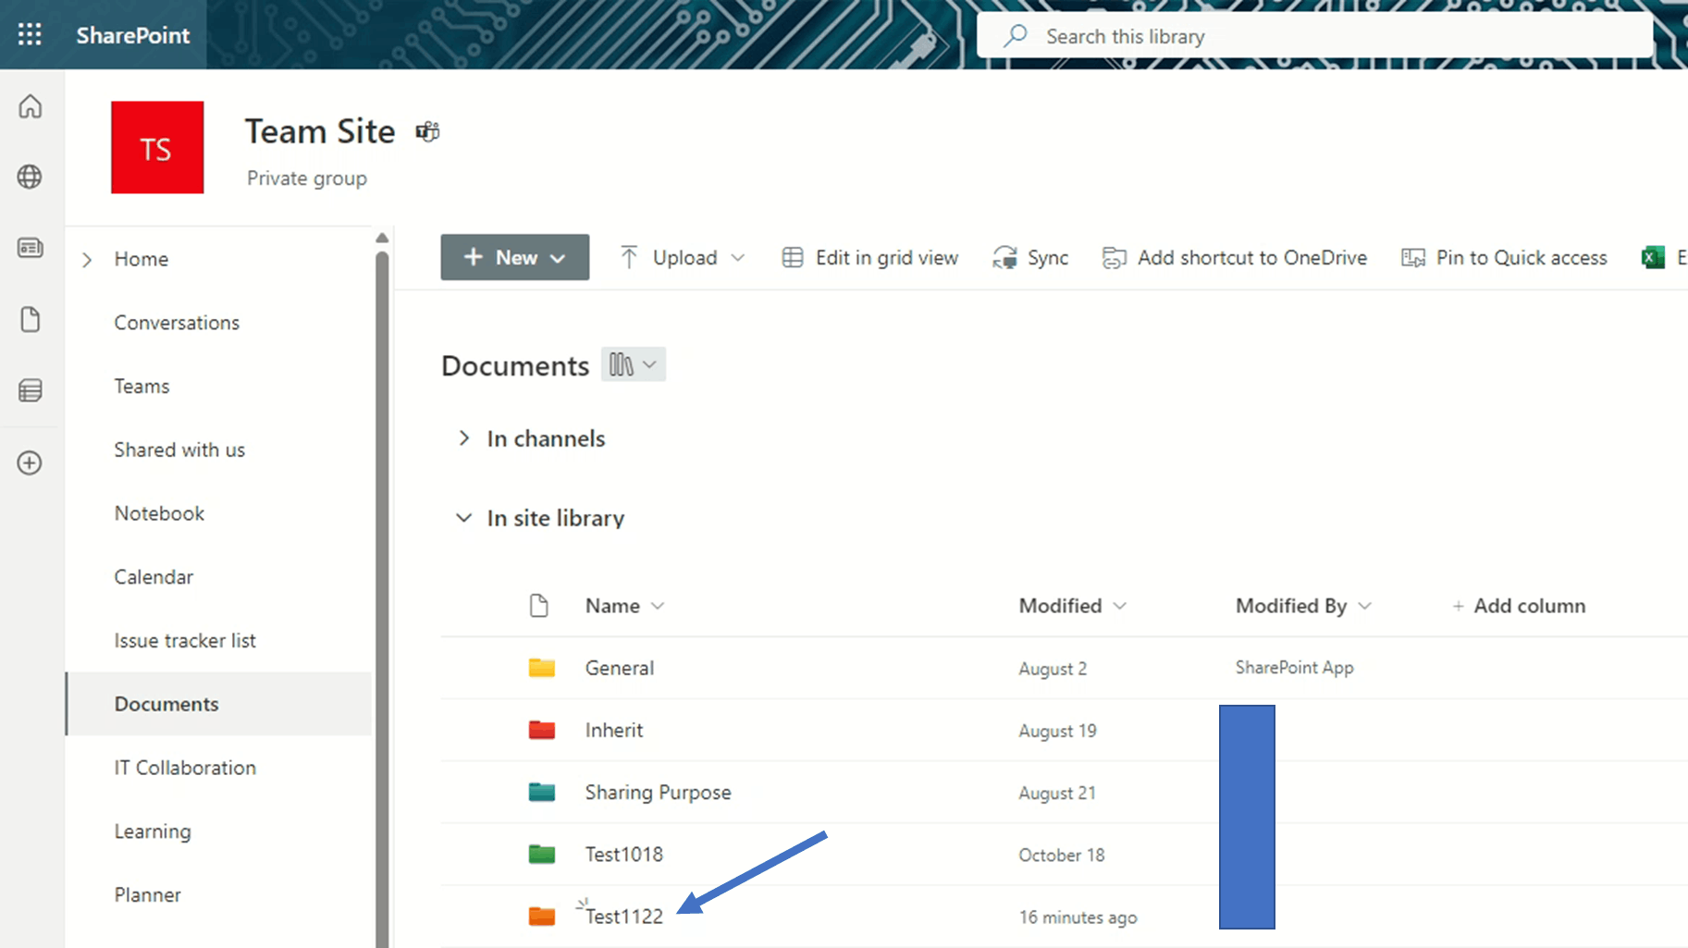This screenshot has width=1688, height=948.
Task: Click the red TS site logo
Action: coord(157,147)
